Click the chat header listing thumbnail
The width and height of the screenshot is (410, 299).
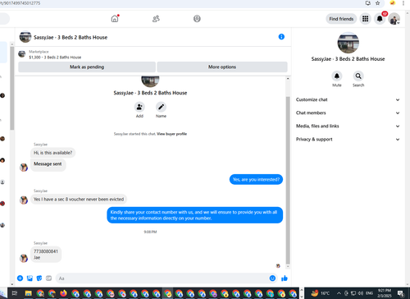click(25, 37)
